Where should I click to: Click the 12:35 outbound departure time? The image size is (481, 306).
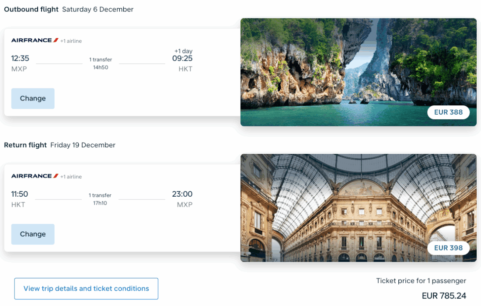pos(20,59)
